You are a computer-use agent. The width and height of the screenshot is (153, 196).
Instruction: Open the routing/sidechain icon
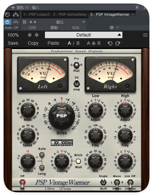click(16, 15)
